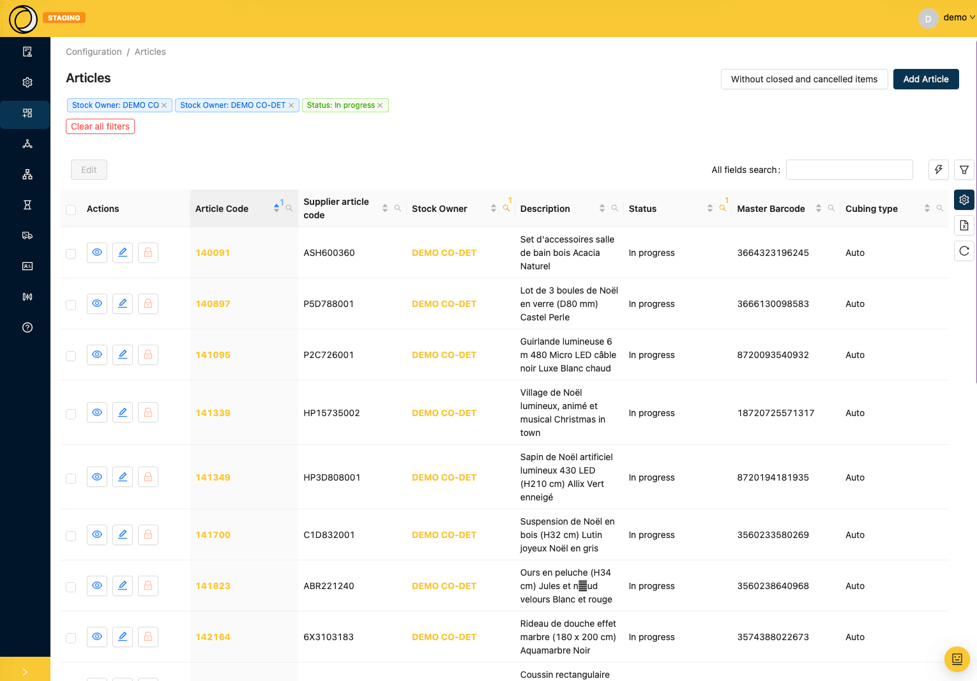
Task: Click the disabled Edit button
Action: click(89, 170)
